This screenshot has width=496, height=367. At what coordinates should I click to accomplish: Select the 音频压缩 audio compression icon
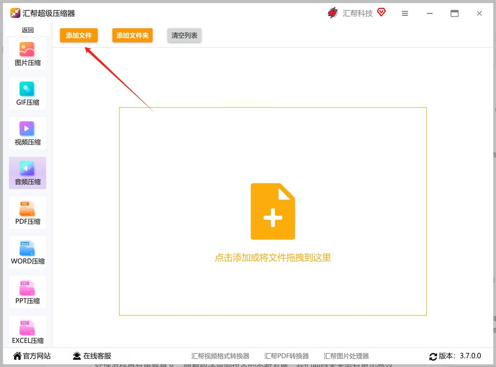point(27,169)
